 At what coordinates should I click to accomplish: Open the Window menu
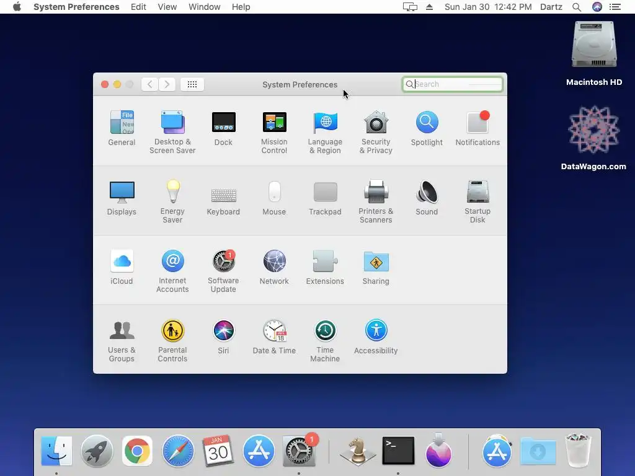pos(205,7)
